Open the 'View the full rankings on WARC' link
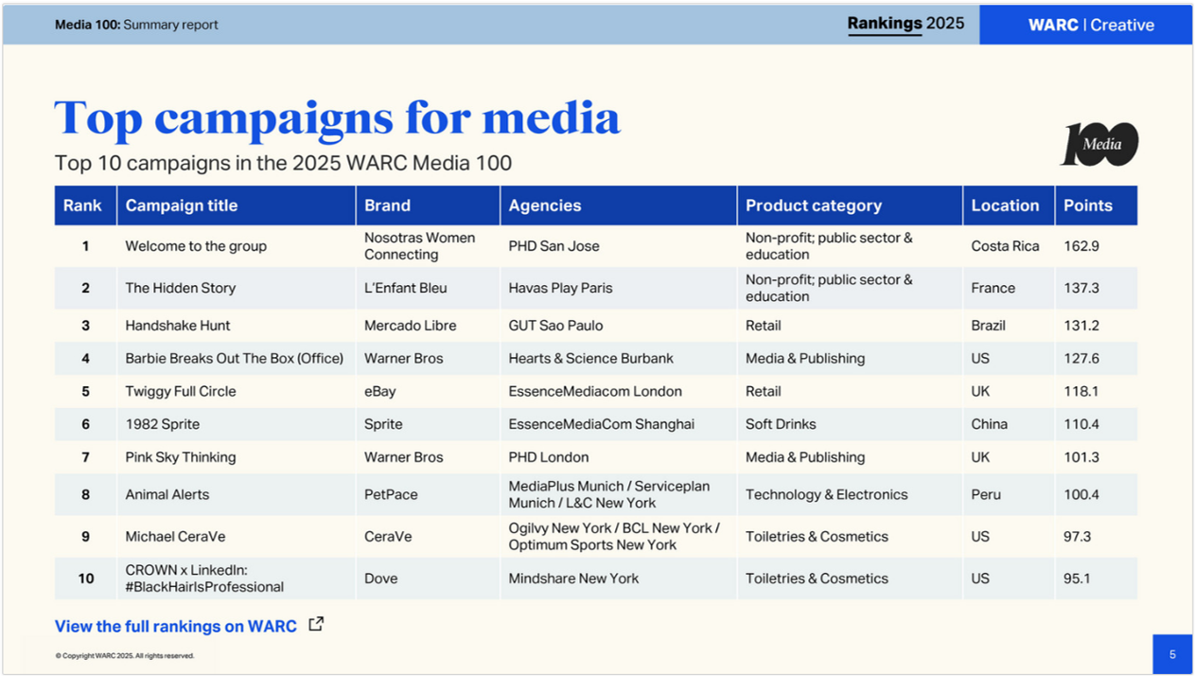 [x=176, y=626]
